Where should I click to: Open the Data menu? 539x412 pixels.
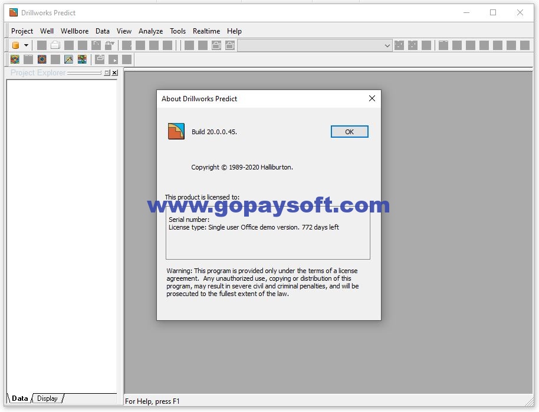point(103,31)
